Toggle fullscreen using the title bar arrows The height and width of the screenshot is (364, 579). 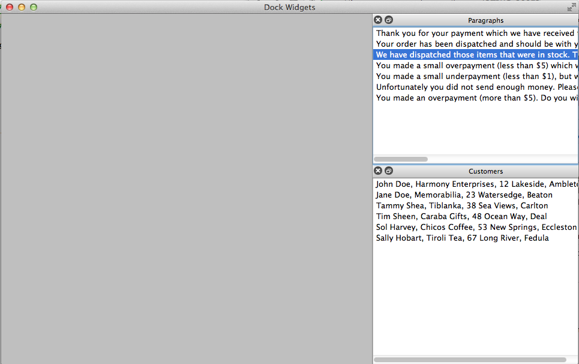tap(571, 7)
